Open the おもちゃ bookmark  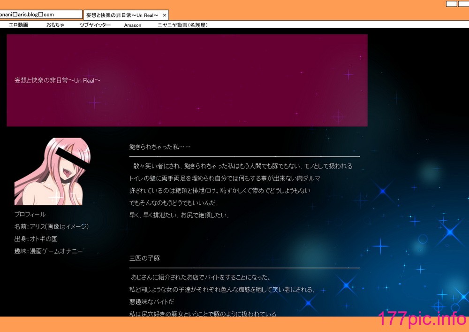click(x=55, y=25)
